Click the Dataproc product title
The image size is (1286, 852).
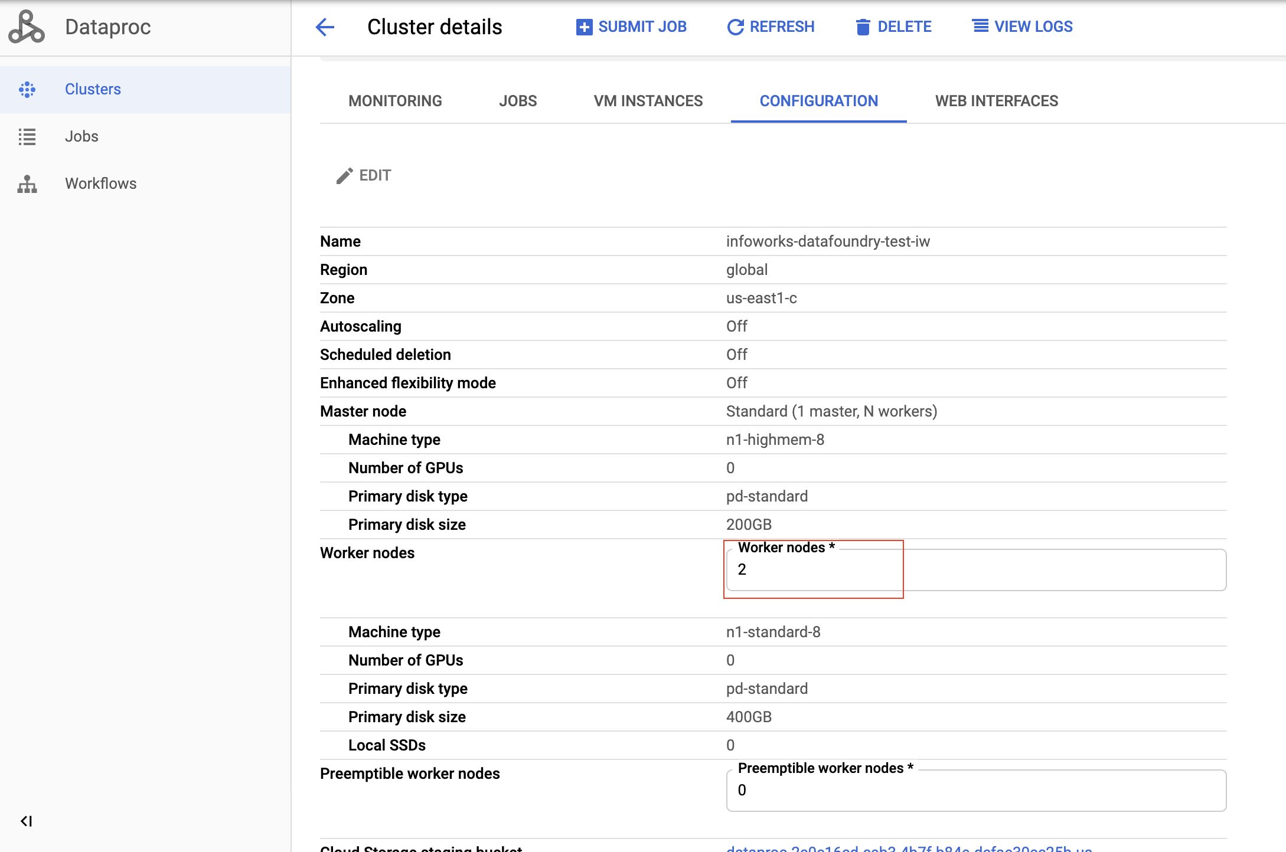pyautogui.click(x=107, y=27)
